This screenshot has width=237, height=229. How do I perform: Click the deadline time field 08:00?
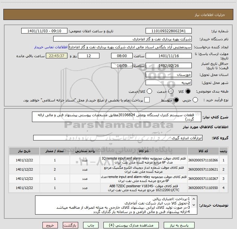click(x=122, y=56)
